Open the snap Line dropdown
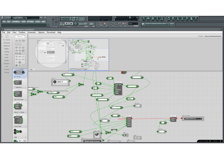This screenshot has height=159, width=224. (x=133, y=24)
